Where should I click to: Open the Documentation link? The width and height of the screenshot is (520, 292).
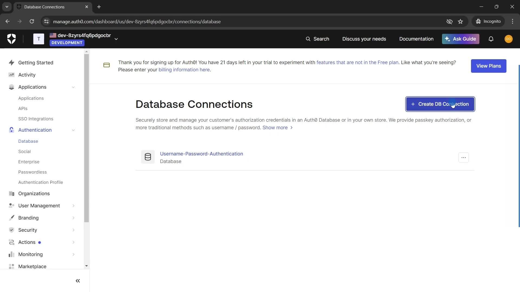[416, 39]
